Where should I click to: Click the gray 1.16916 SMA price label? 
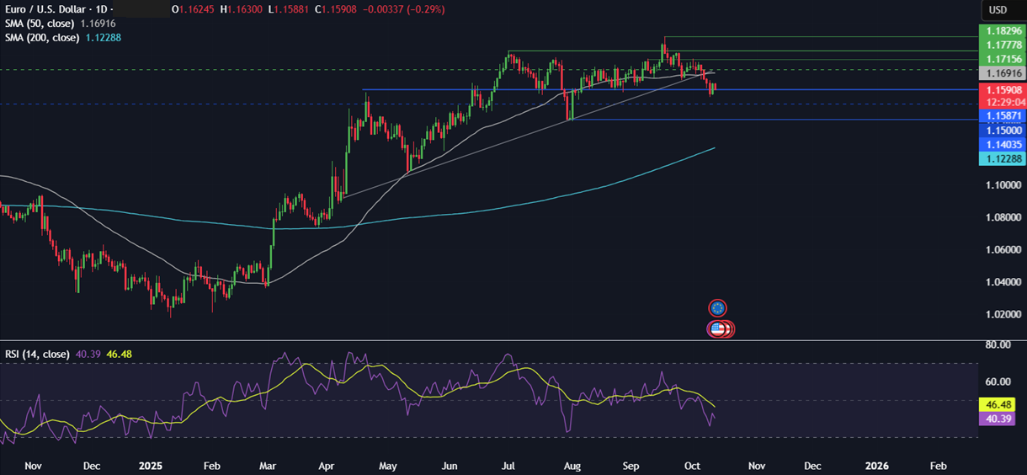coord(1000,74)
